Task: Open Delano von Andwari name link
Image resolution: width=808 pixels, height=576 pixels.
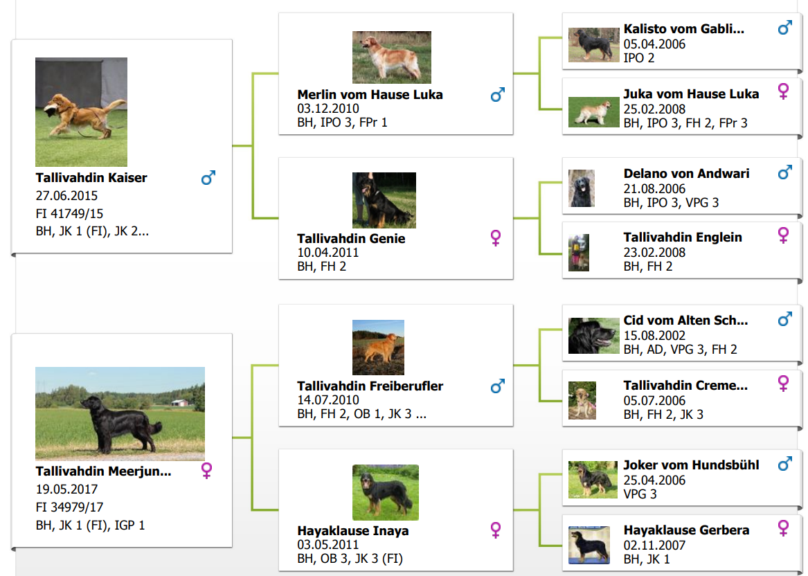Action: [x=686, y=174]
